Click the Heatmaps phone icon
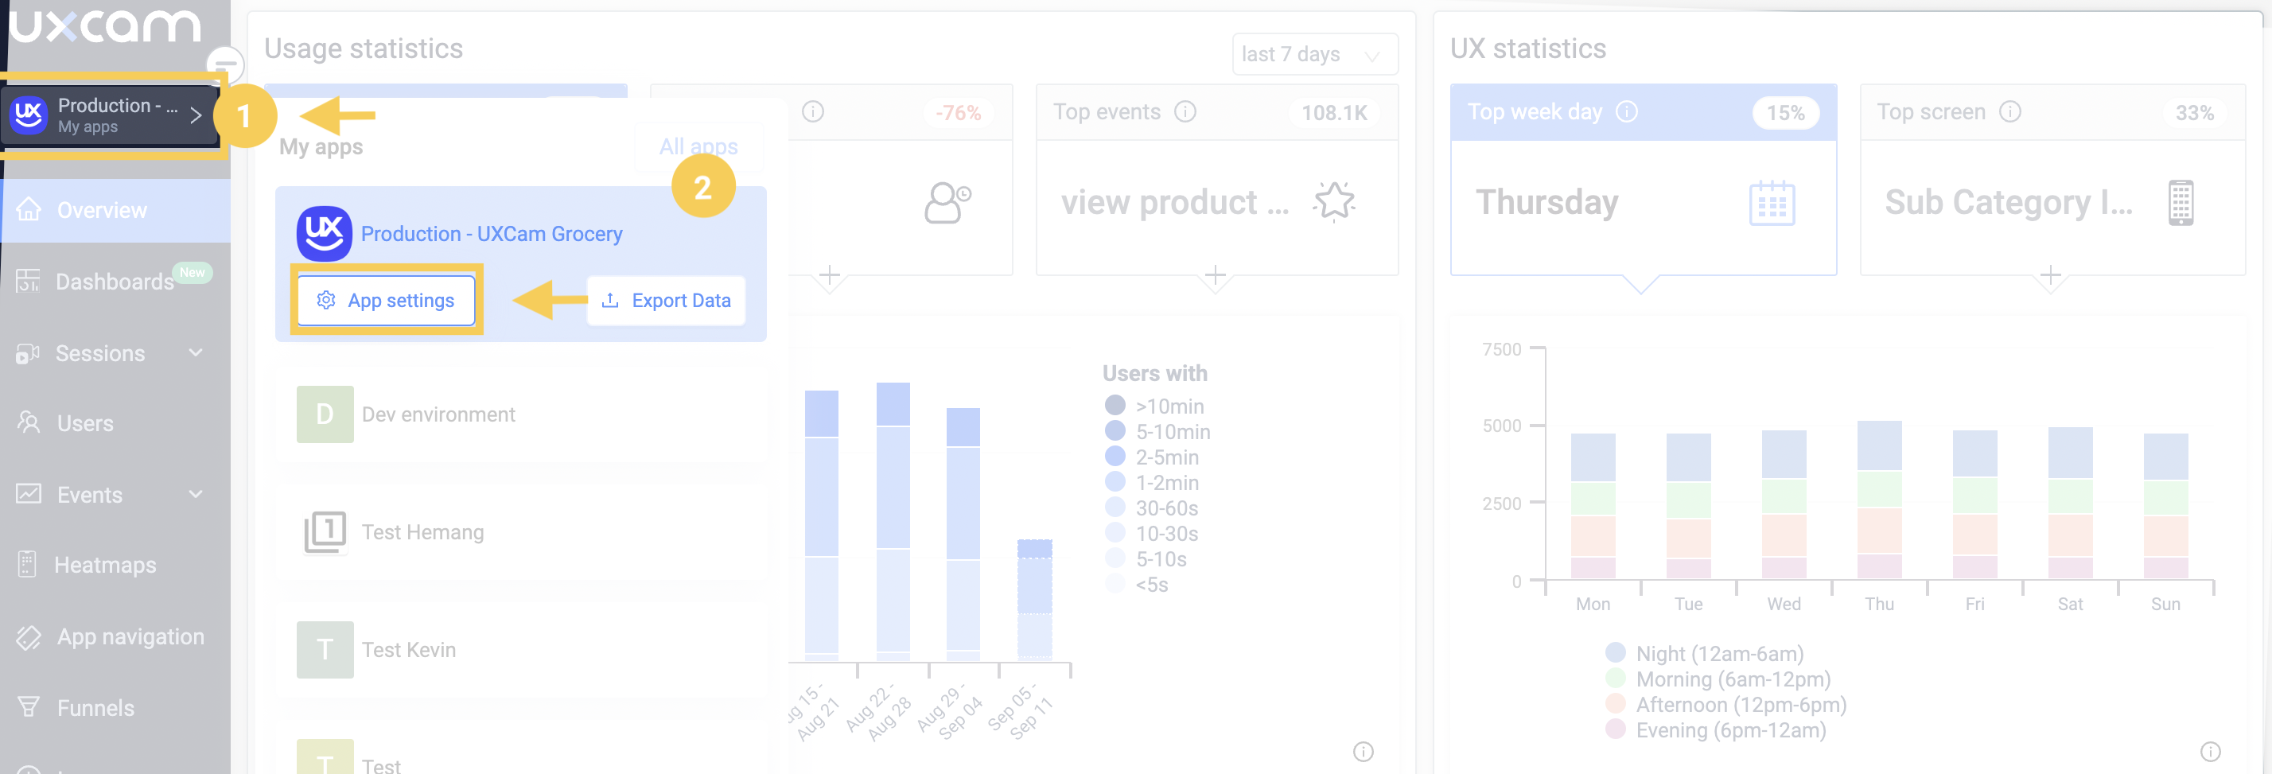2272x774 pixels. pyautogui.click(x=27, y=564)
